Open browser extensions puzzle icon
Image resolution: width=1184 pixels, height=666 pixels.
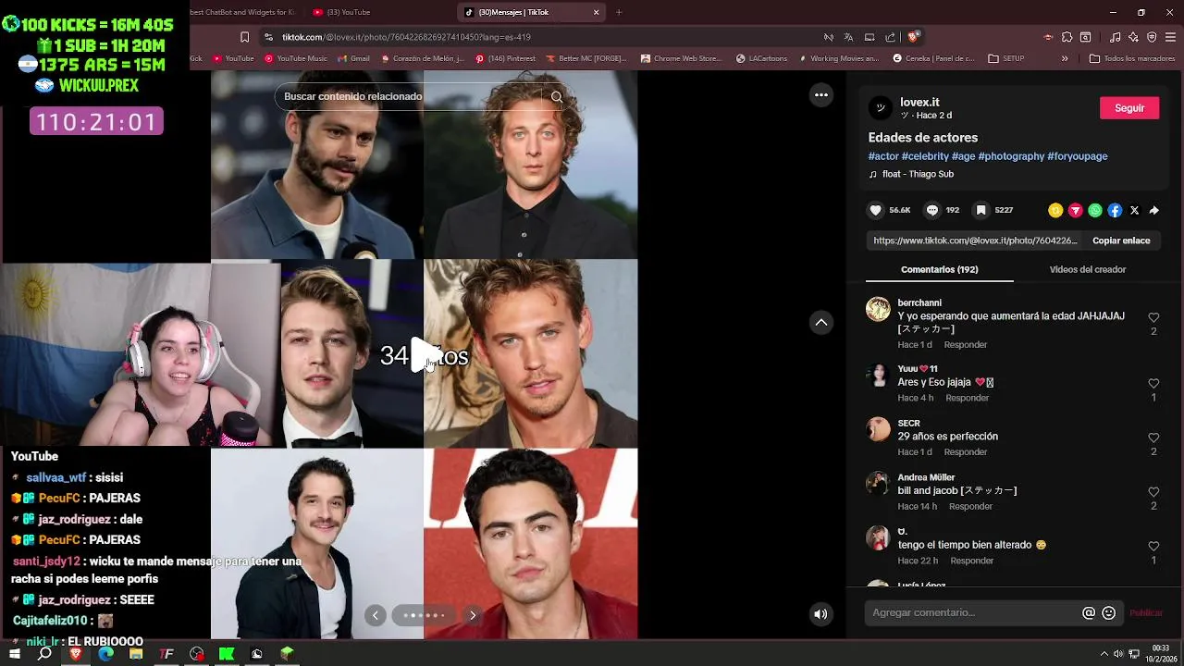coord(1067,37)
